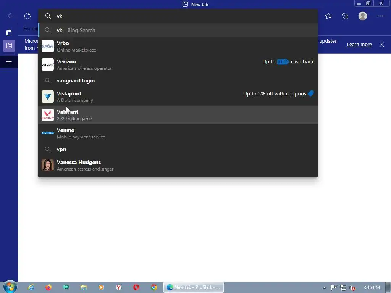The width and height of the screenshot is (391, 293).
Task: Click the Vistaprint logo thumbnail
Action: click(x=48, y=97)
